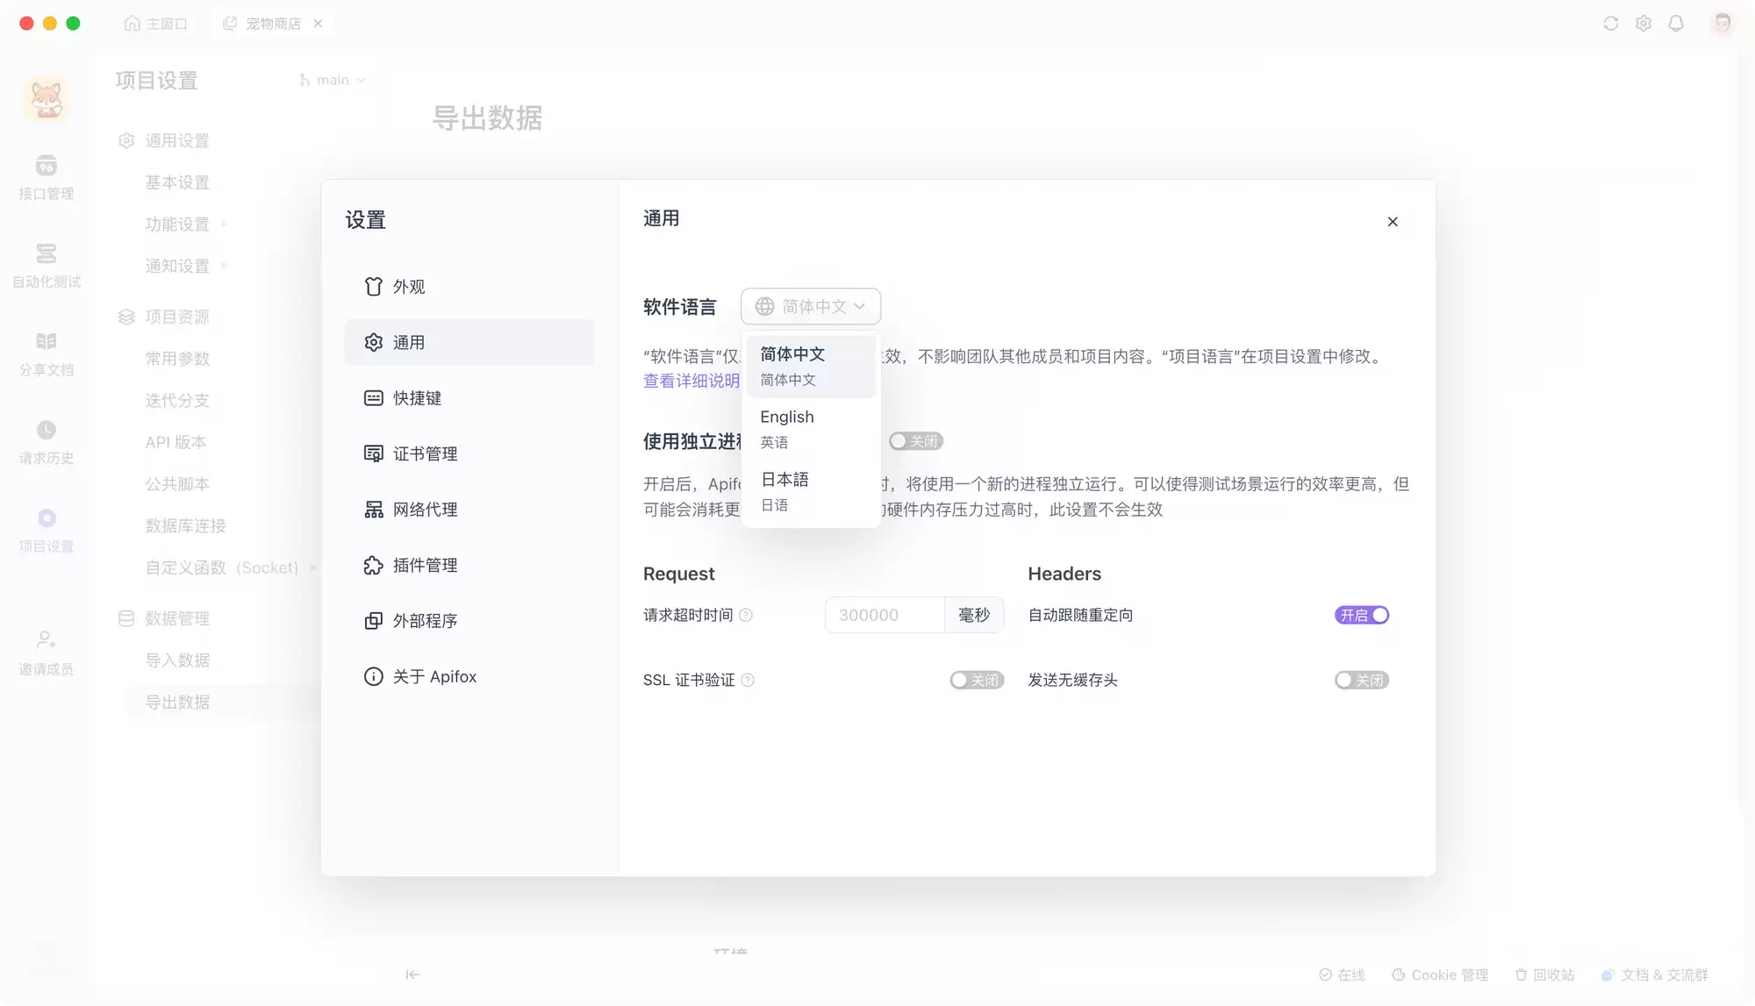Choose English from the language list
Viewport: 1755px width, 1006px height.
click(x=811, y=429)
